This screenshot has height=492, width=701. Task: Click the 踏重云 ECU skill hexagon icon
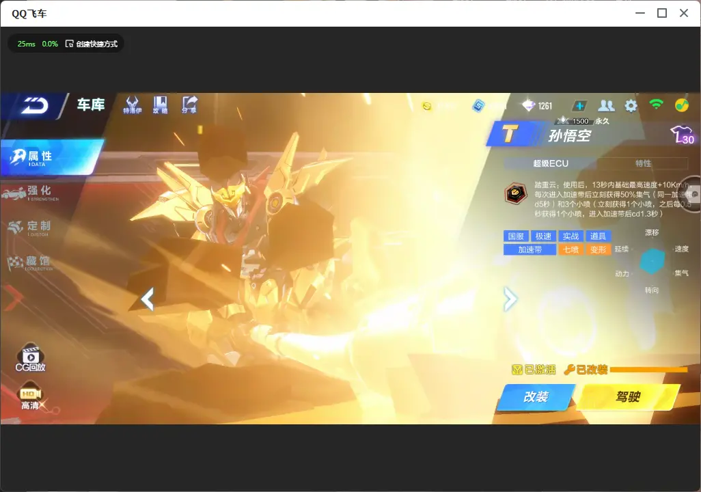point(516,193)
